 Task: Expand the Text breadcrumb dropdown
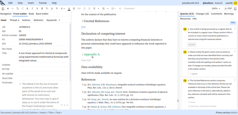61,113
